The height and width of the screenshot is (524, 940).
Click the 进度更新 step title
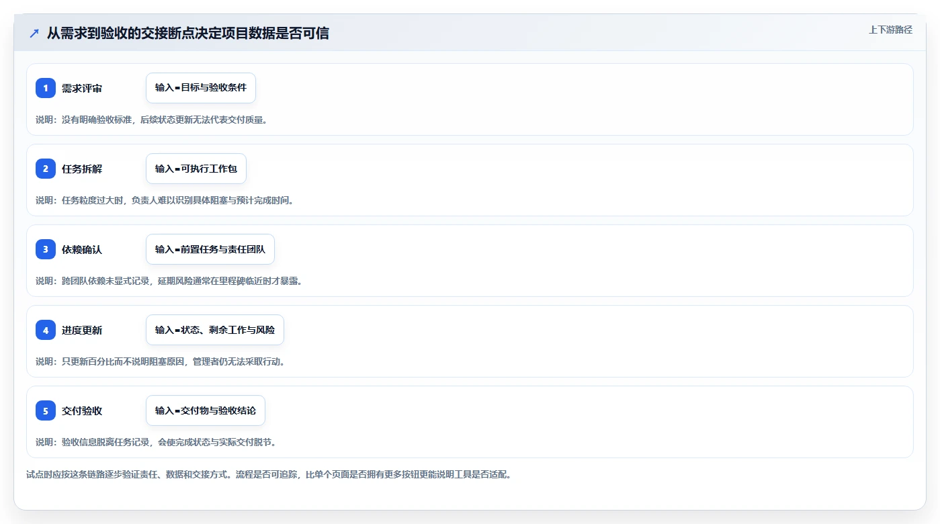[82, 331]
